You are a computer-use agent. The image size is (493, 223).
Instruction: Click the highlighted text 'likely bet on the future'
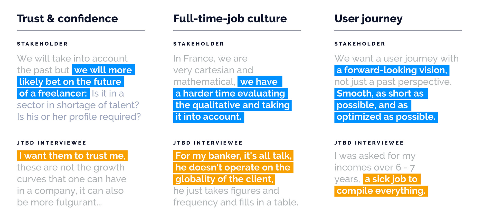(70, 82)
